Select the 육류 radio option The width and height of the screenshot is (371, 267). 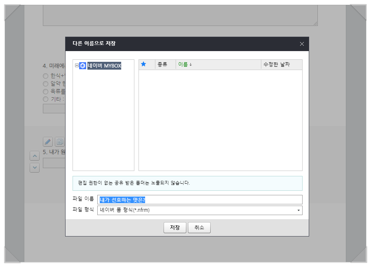pyautogui.click(x=45, y=91)
